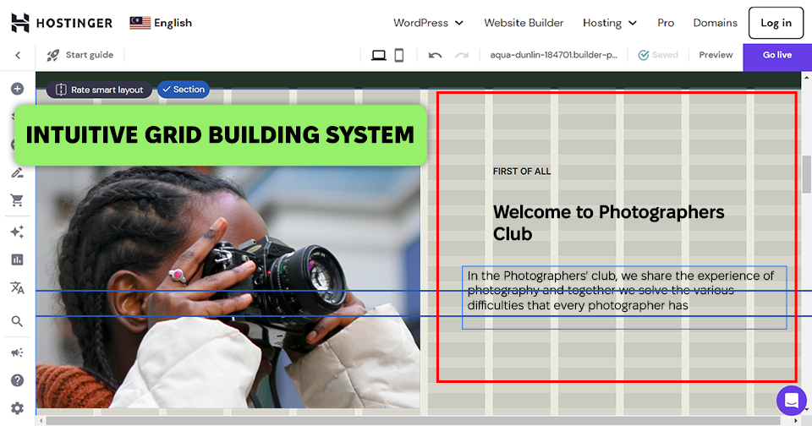This screenshot has width=812, height=426.
Task: Open the analytics chart icon
Action: pyautogui.click(x=17, y=259)
